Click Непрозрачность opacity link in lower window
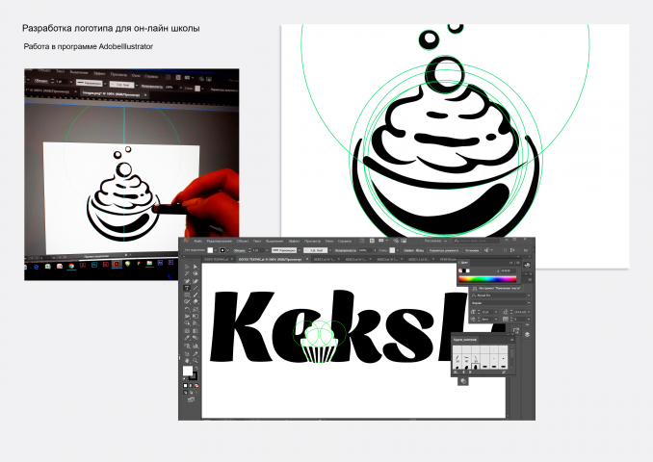 coord(346,250)
